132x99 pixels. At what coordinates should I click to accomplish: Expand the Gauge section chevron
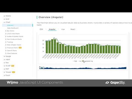[x=4, y=56]
